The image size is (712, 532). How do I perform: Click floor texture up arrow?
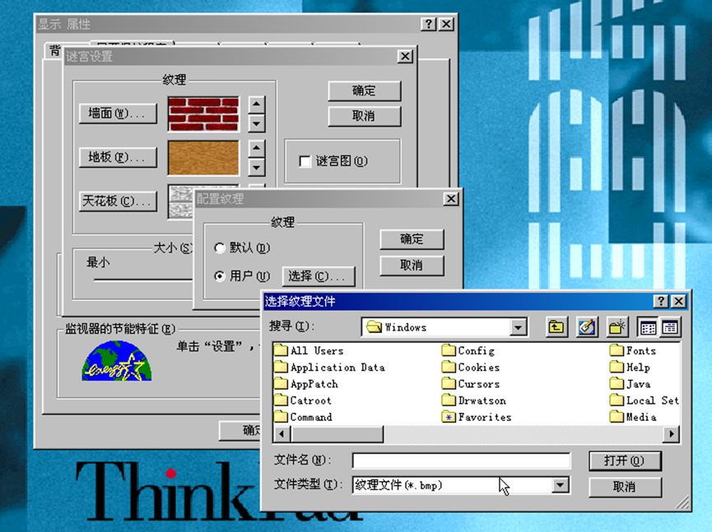(x=257, y=148)
